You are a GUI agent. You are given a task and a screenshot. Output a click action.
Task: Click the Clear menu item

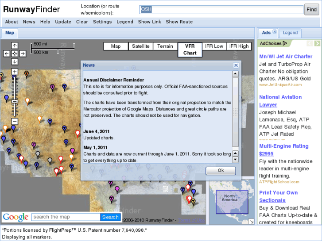pos(82,22)
